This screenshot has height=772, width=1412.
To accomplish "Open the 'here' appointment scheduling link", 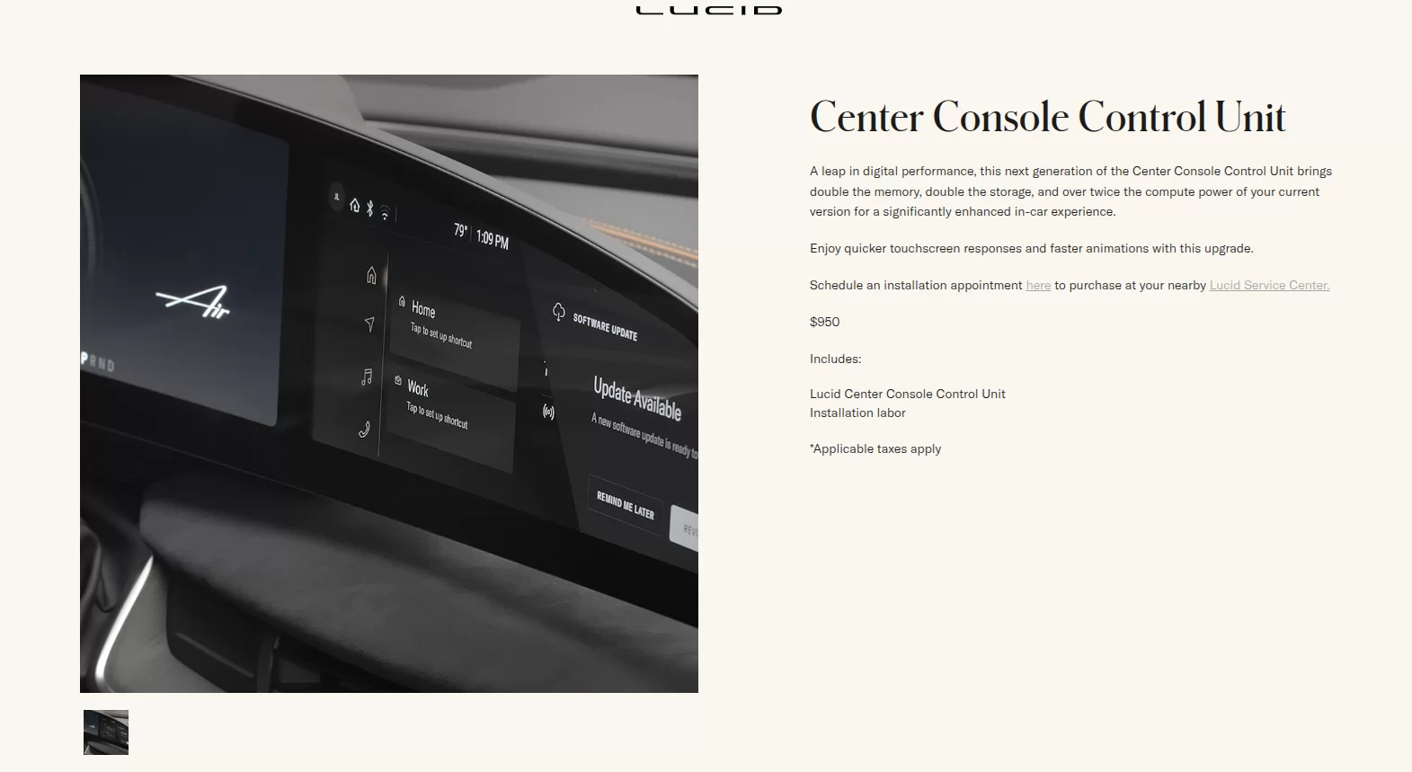I will click(x=1038, y=286).
